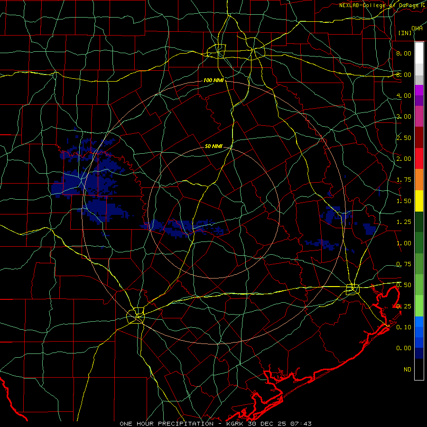
Task: Click the black ND legend swatch
Action: [419, 369]
